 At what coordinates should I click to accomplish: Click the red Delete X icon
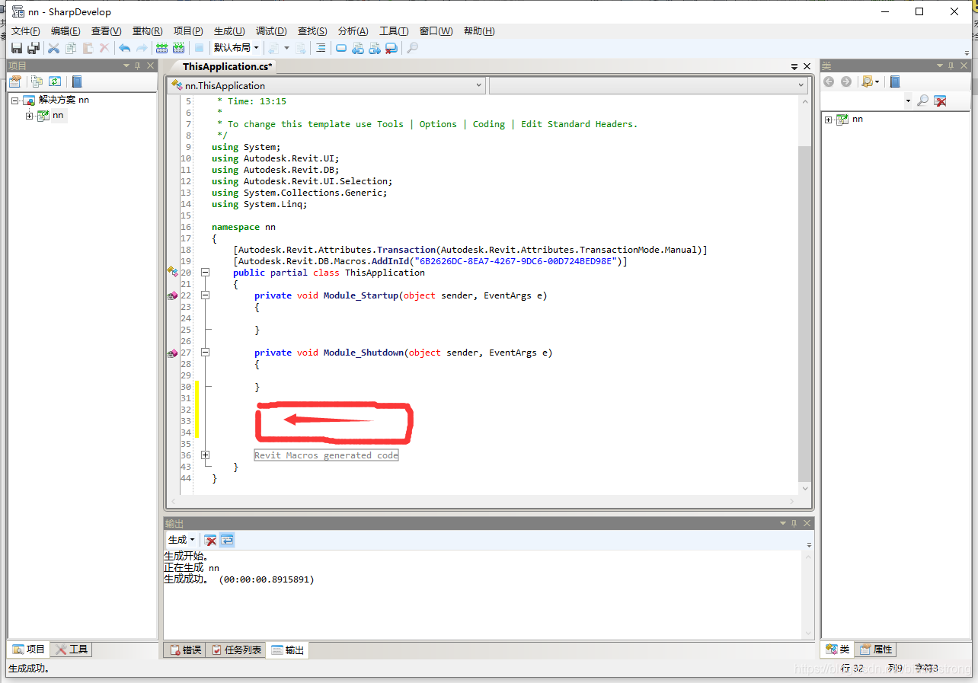pos(104,48)
